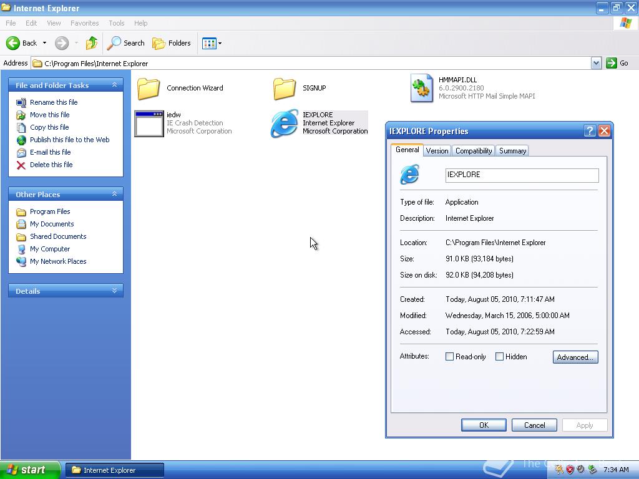The width and height of the screenshot is (639, 479).
Task: Open the Back history dropdown arrow
Action: point(44,43)
